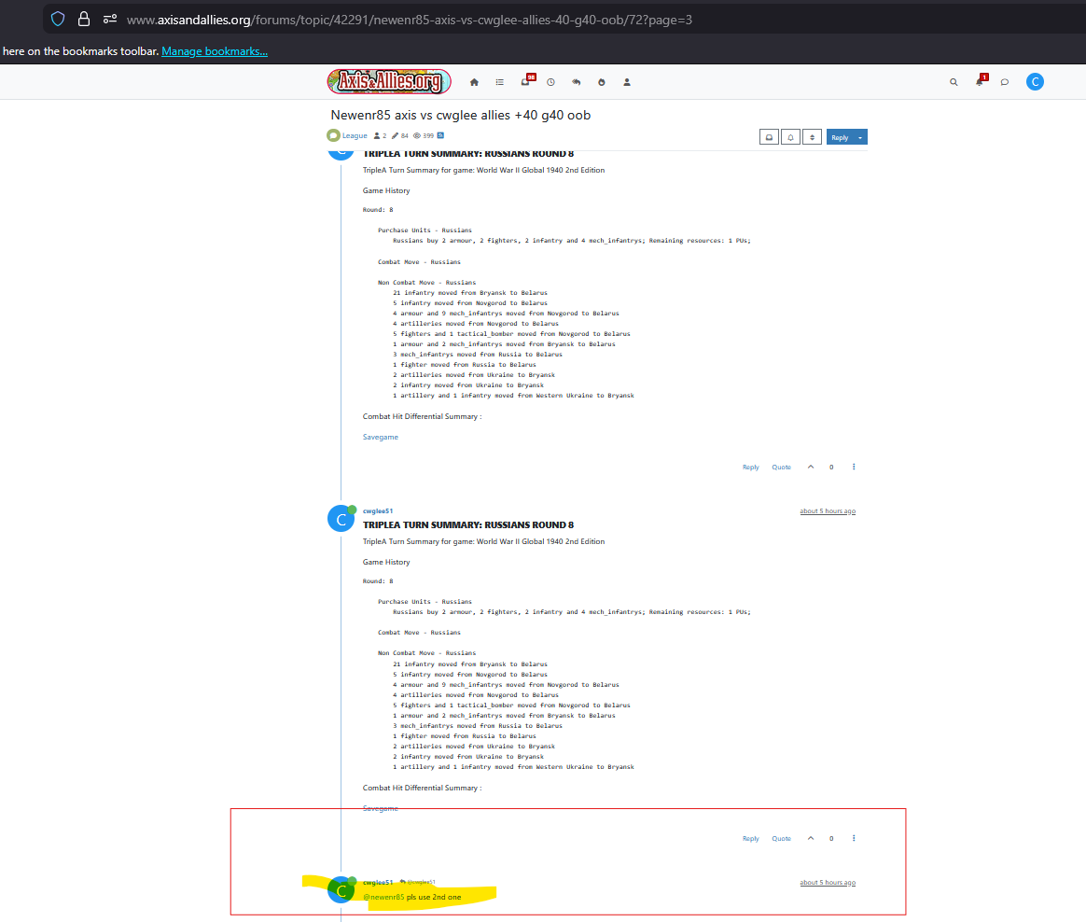Viewport: 1086px width, 922px height.
Task: Open the forum search magnifier icon
Action: click(954, 82)
